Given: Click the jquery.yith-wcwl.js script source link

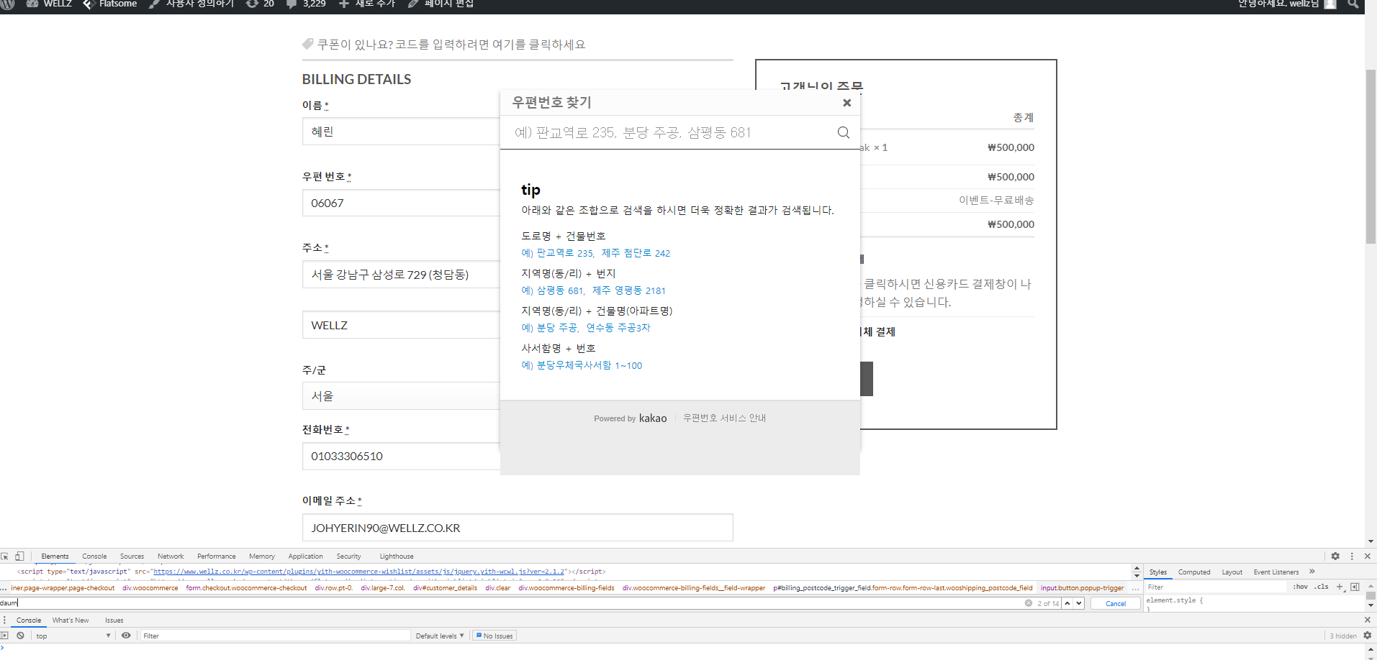Looking at the screenshot, I should coord(358,572).
